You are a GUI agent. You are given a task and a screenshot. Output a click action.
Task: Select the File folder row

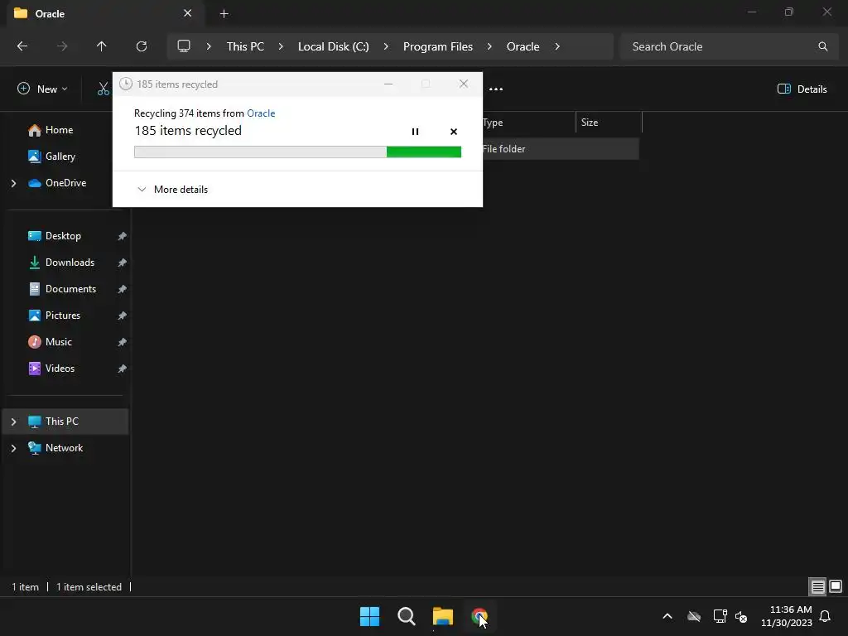[561, 149]
